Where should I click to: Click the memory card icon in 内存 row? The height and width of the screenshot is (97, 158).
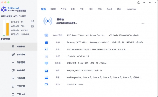point(46,42)
